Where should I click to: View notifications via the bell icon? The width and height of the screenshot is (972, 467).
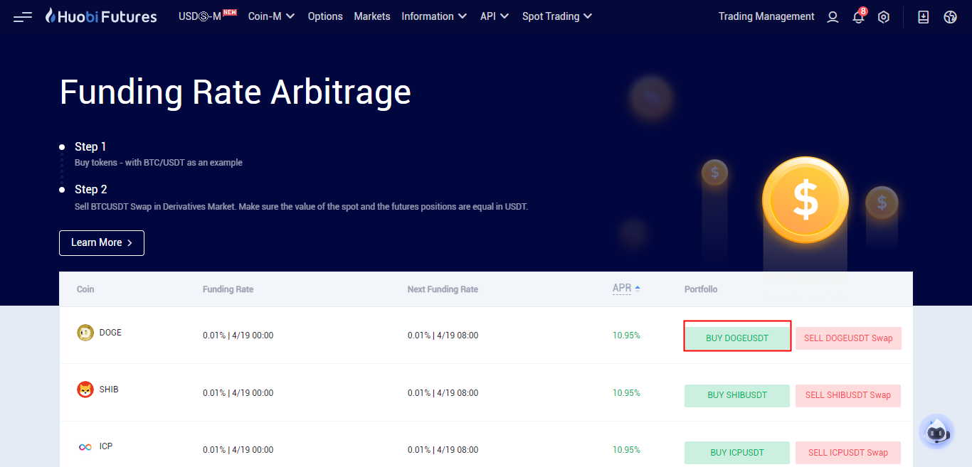pos(858,17)
